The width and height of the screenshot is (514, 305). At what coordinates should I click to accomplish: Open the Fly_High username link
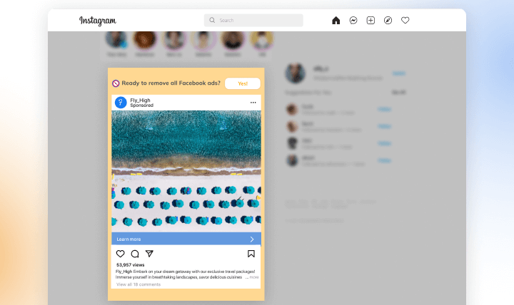pyautogui.click(x=141, y=100)
